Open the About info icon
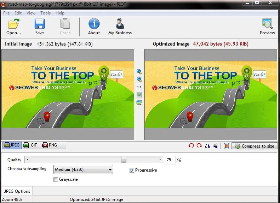The image size is (280, 203). 94,24
